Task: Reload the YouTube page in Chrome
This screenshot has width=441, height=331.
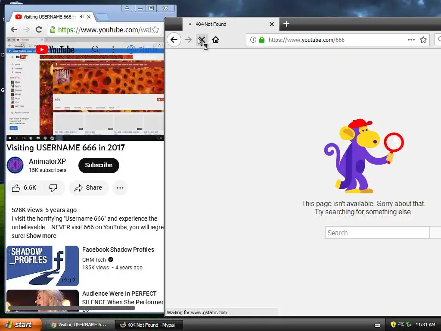Action: tap(39, 29)
